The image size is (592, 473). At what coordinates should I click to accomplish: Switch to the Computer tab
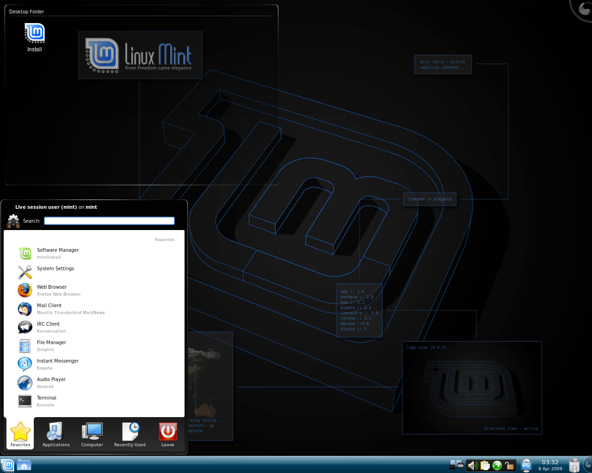[92, 435]
